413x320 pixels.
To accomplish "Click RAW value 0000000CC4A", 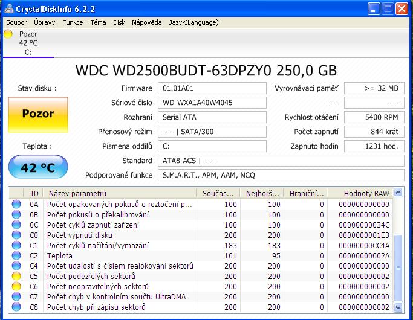I will [x=364, y=245].
